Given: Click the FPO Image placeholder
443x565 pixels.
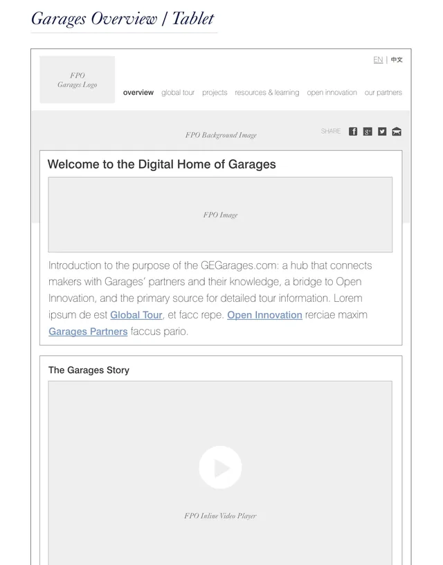Looking at the screenshot, I should tap(220, 215).
